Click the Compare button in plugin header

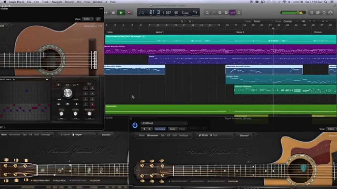[160, 129]
